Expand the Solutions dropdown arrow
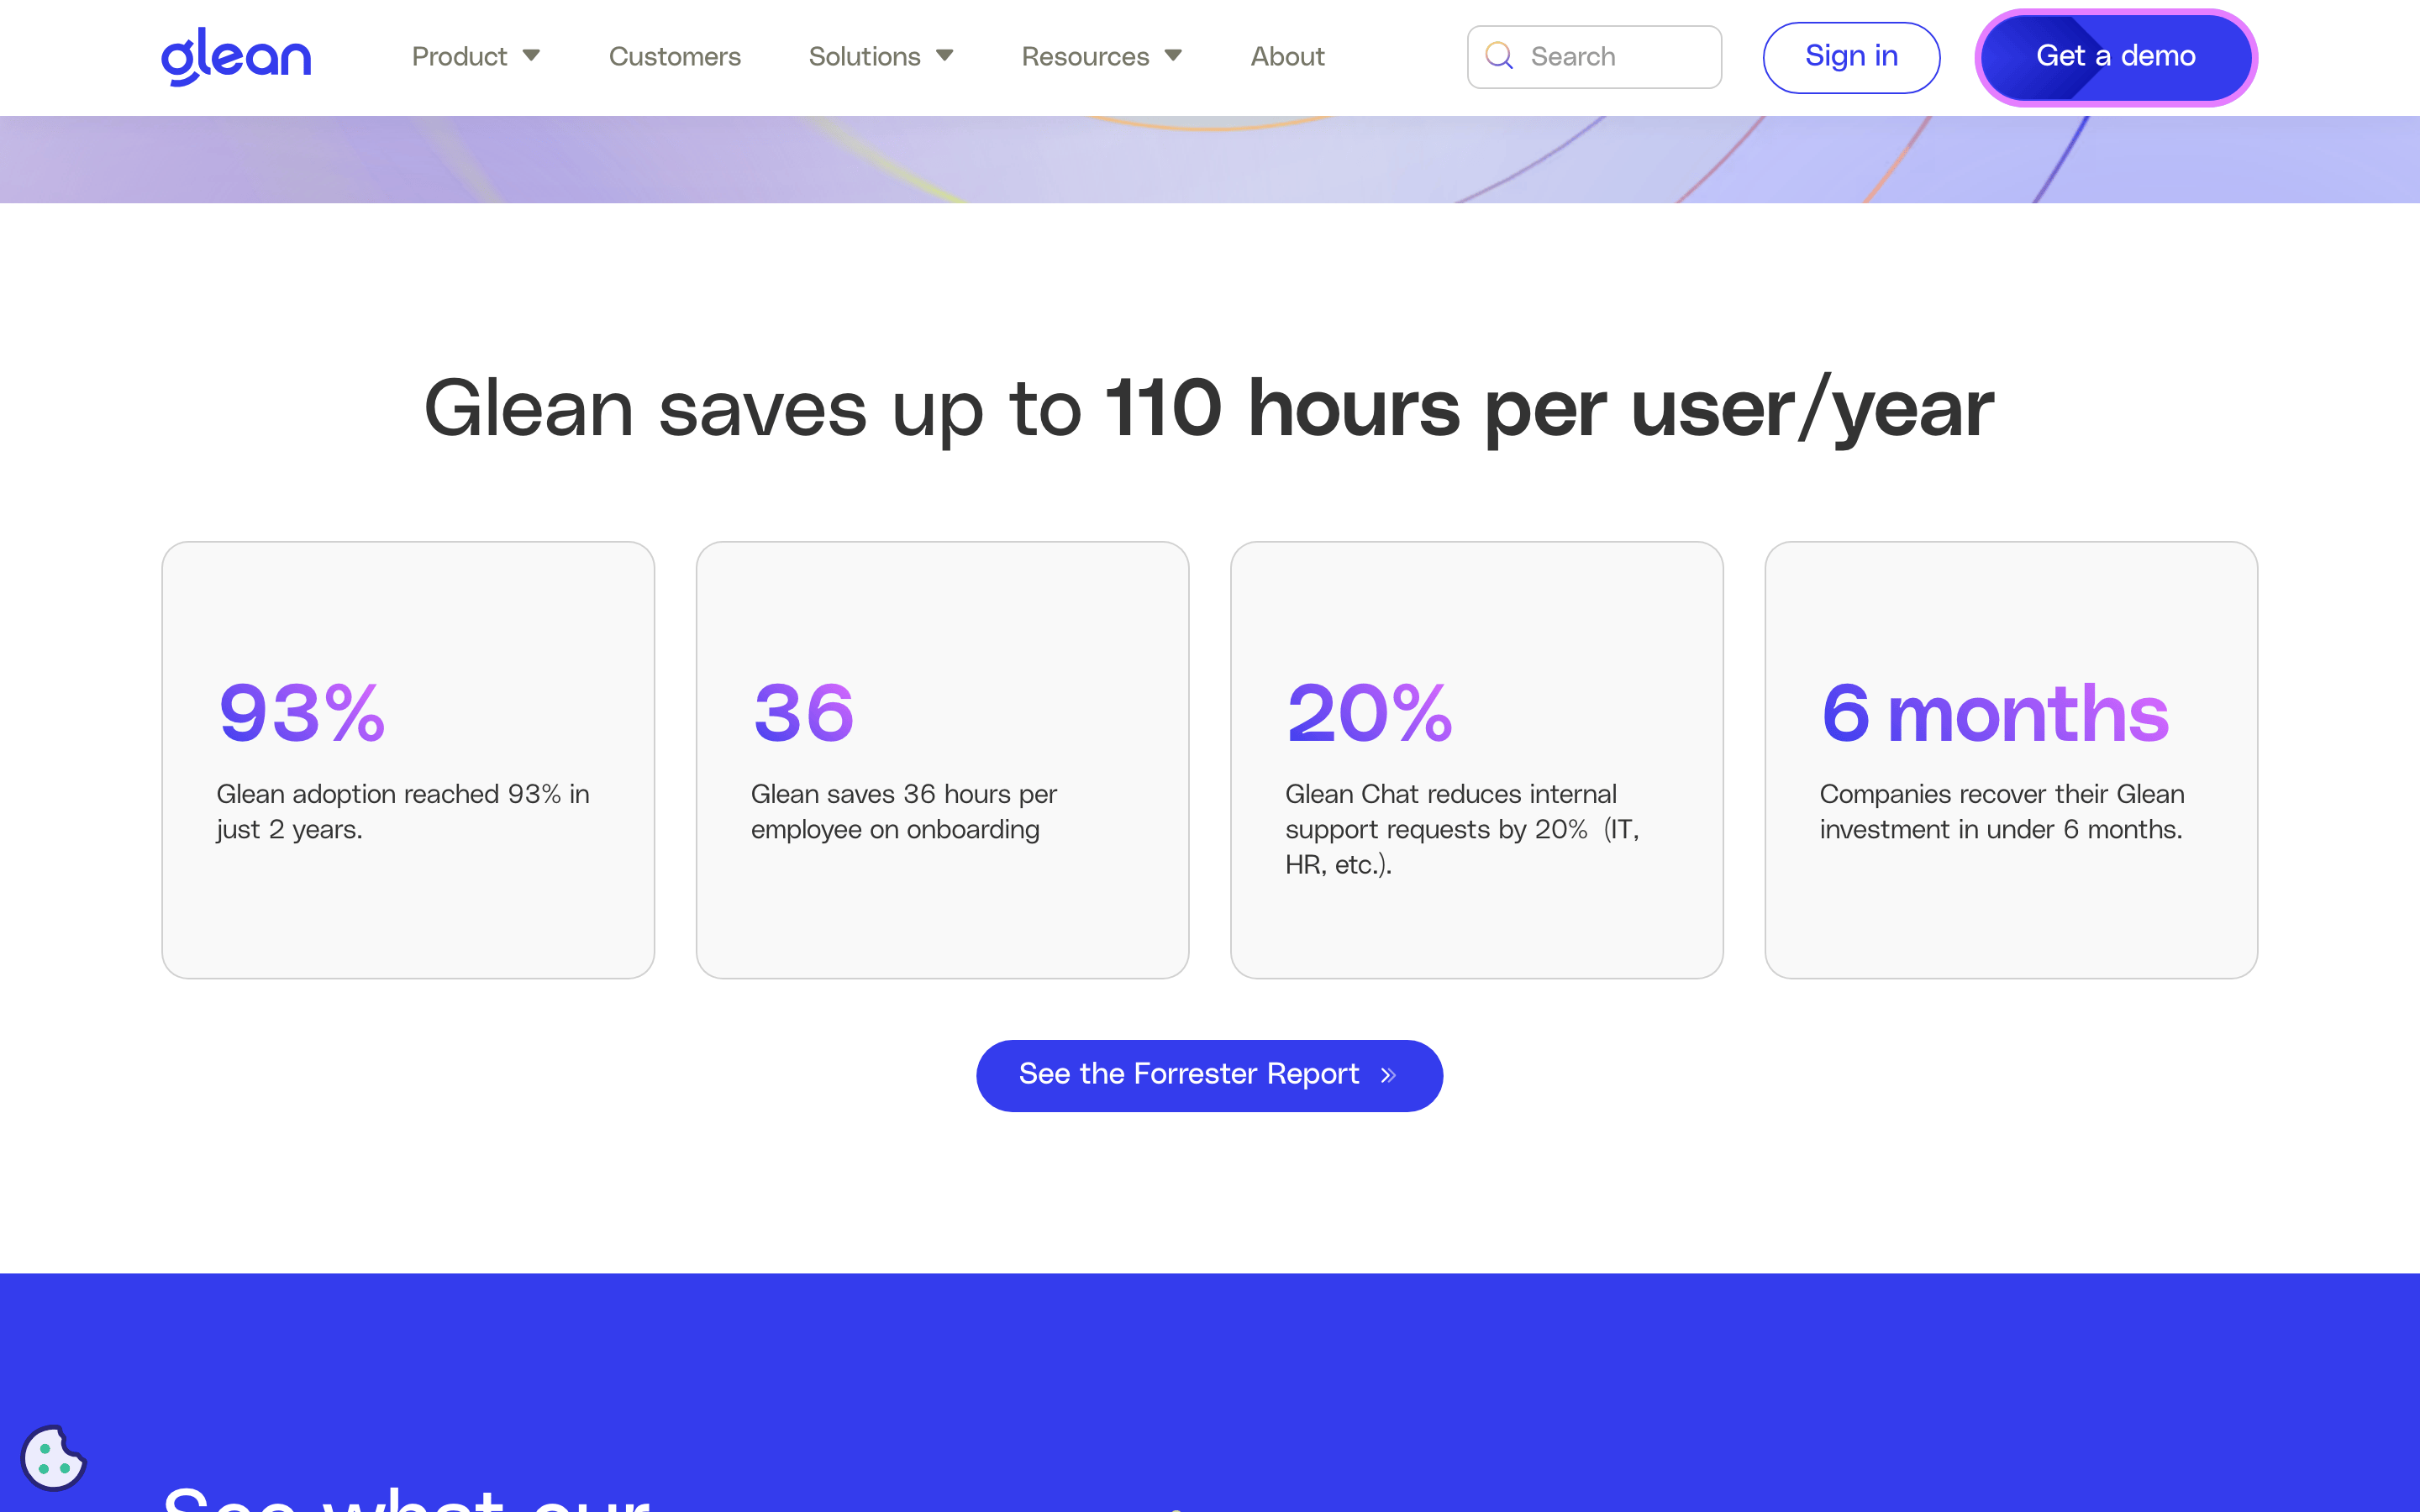Viewport: 2420px width, 1512px height. pyautogui.click(x=945, y=56)
